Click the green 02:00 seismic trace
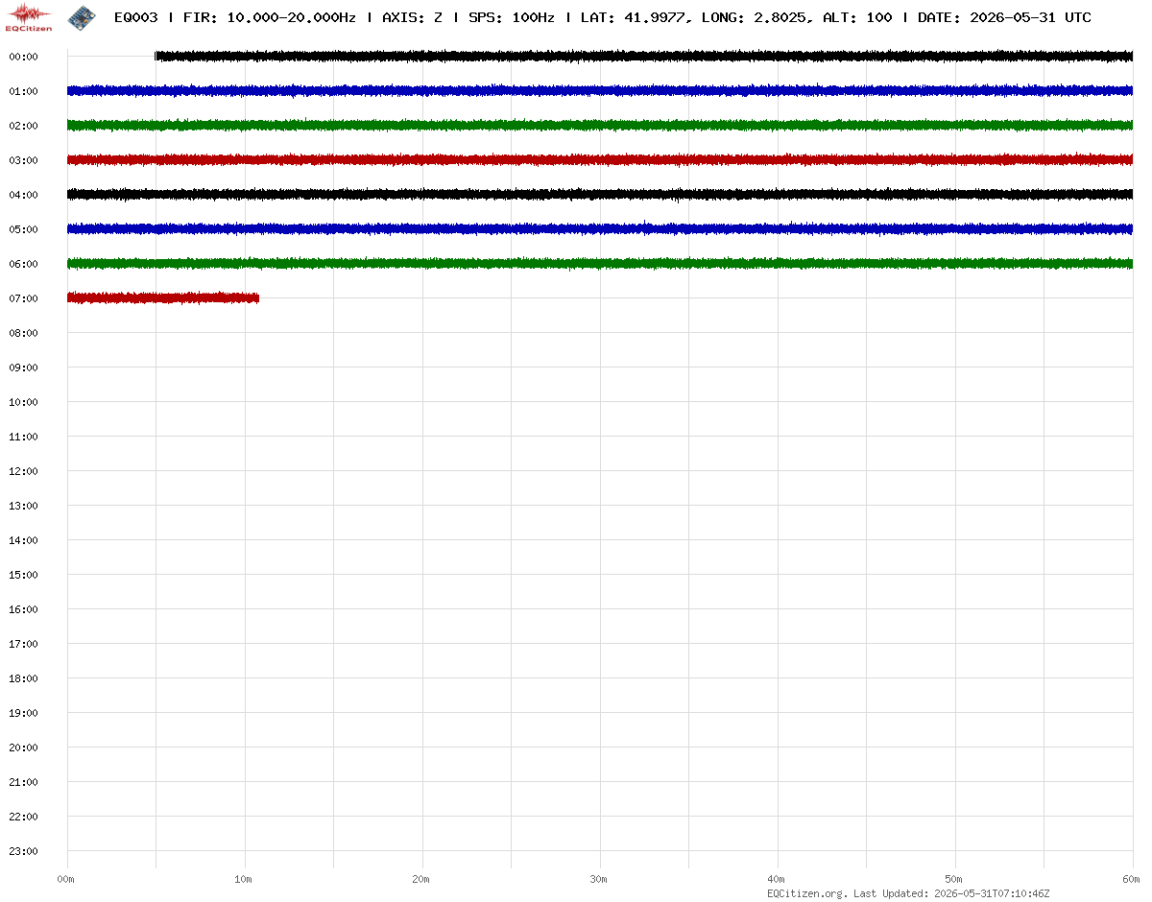1152x902 pixels. point(600,126)
